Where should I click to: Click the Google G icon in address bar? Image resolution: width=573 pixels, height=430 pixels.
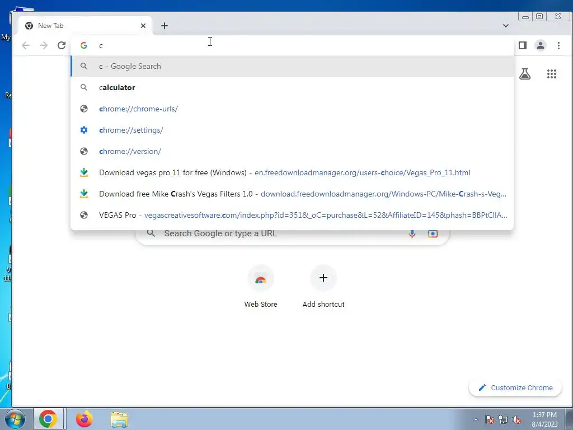tap(84, 45)
